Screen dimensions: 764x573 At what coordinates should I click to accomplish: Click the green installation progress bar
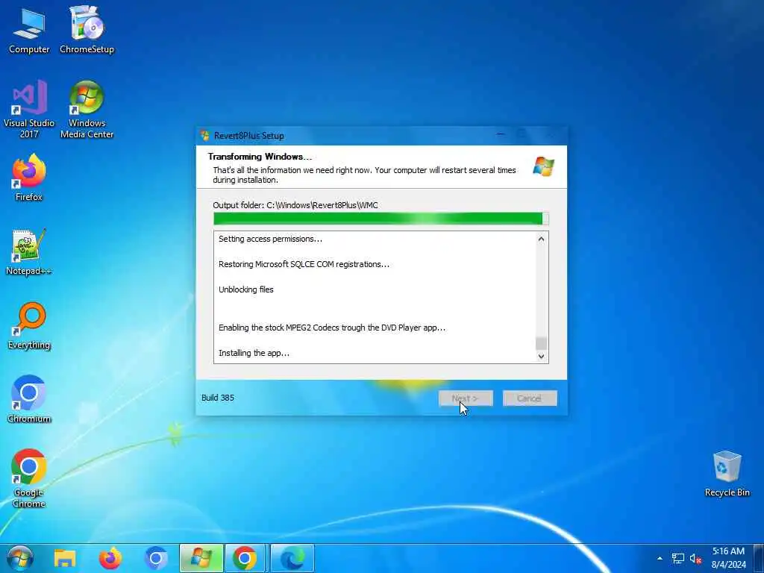(x=381, y=219)
